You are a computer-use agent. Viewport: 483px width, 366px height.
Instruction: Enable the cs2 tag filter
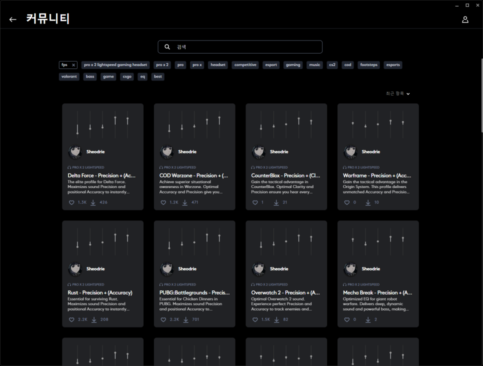[332, 65]
